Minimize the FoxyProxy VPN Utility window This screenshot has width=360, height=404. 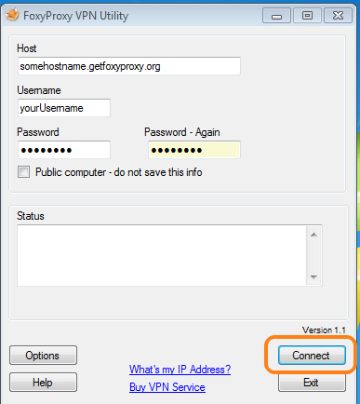point(276,16)
